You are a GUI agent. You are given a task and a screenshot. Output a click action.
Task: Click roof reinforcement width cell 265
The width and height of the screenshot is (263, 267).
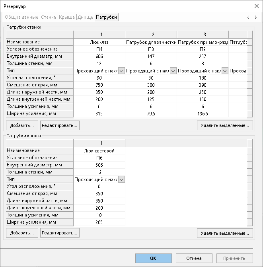(99, 222)
